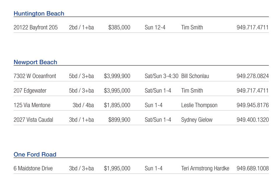Click the Huntington Beach section heading
The image size is (280, 190).
click(39, 13)
